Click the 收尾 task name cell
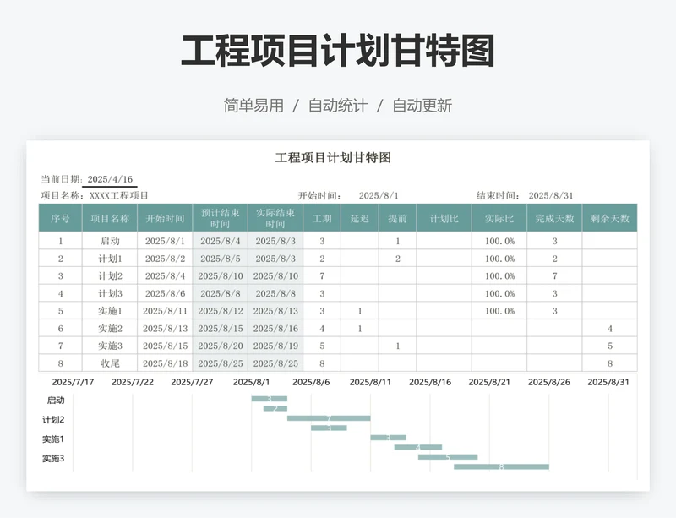 110,363
